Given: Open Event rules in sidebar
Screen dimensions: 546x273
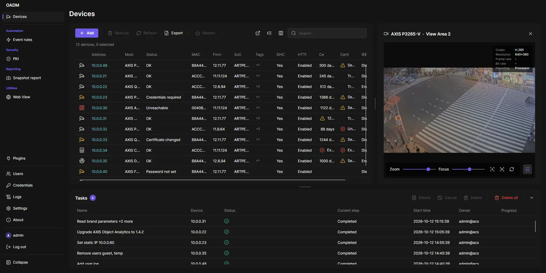Looking at the screenshot, I should coord(33,40).
